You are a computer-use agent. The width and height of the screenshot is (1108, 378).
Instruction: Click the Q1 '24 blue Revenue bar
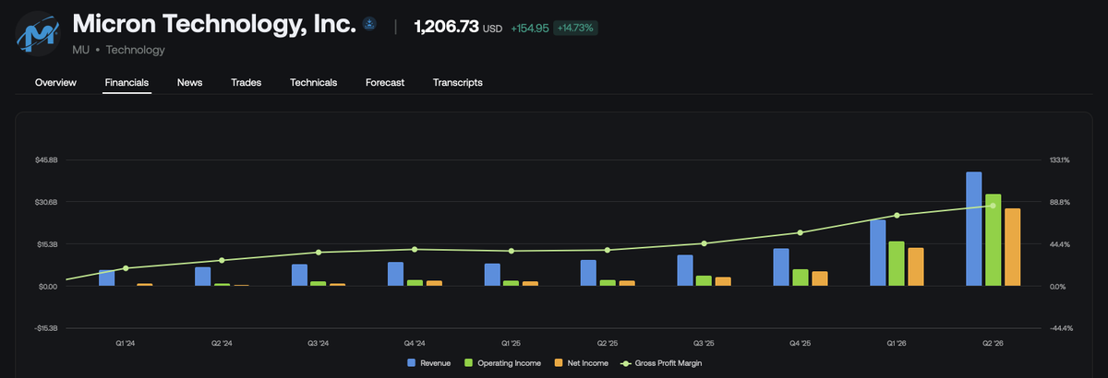[107, 278]
